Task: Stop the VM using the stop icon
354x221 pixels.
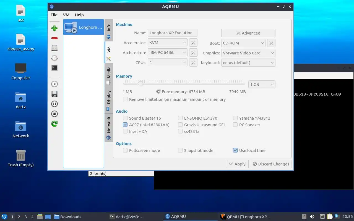Action: (54, 114)
